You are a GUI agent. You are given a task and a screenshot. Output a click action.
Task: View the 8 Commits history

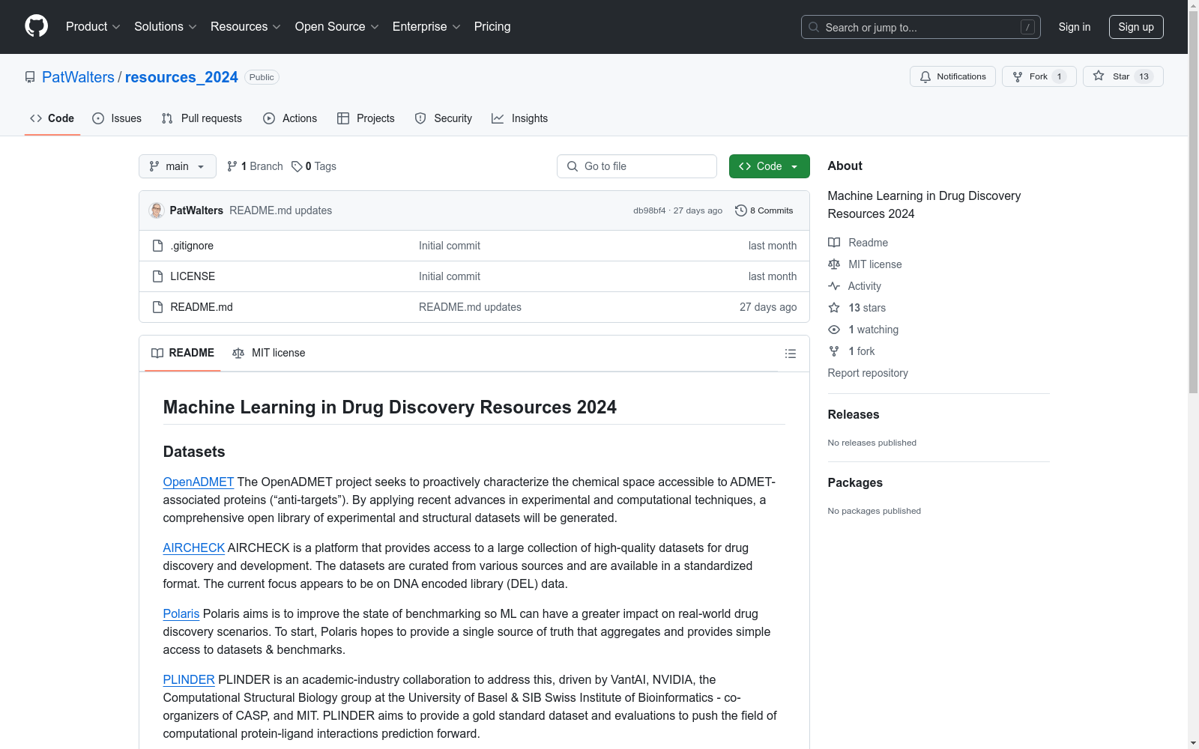[x=764, y=210]
